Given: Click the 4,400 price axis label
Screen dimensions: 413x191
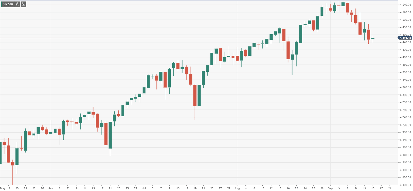Looking at the screenshot, I should tap(405, 57).
